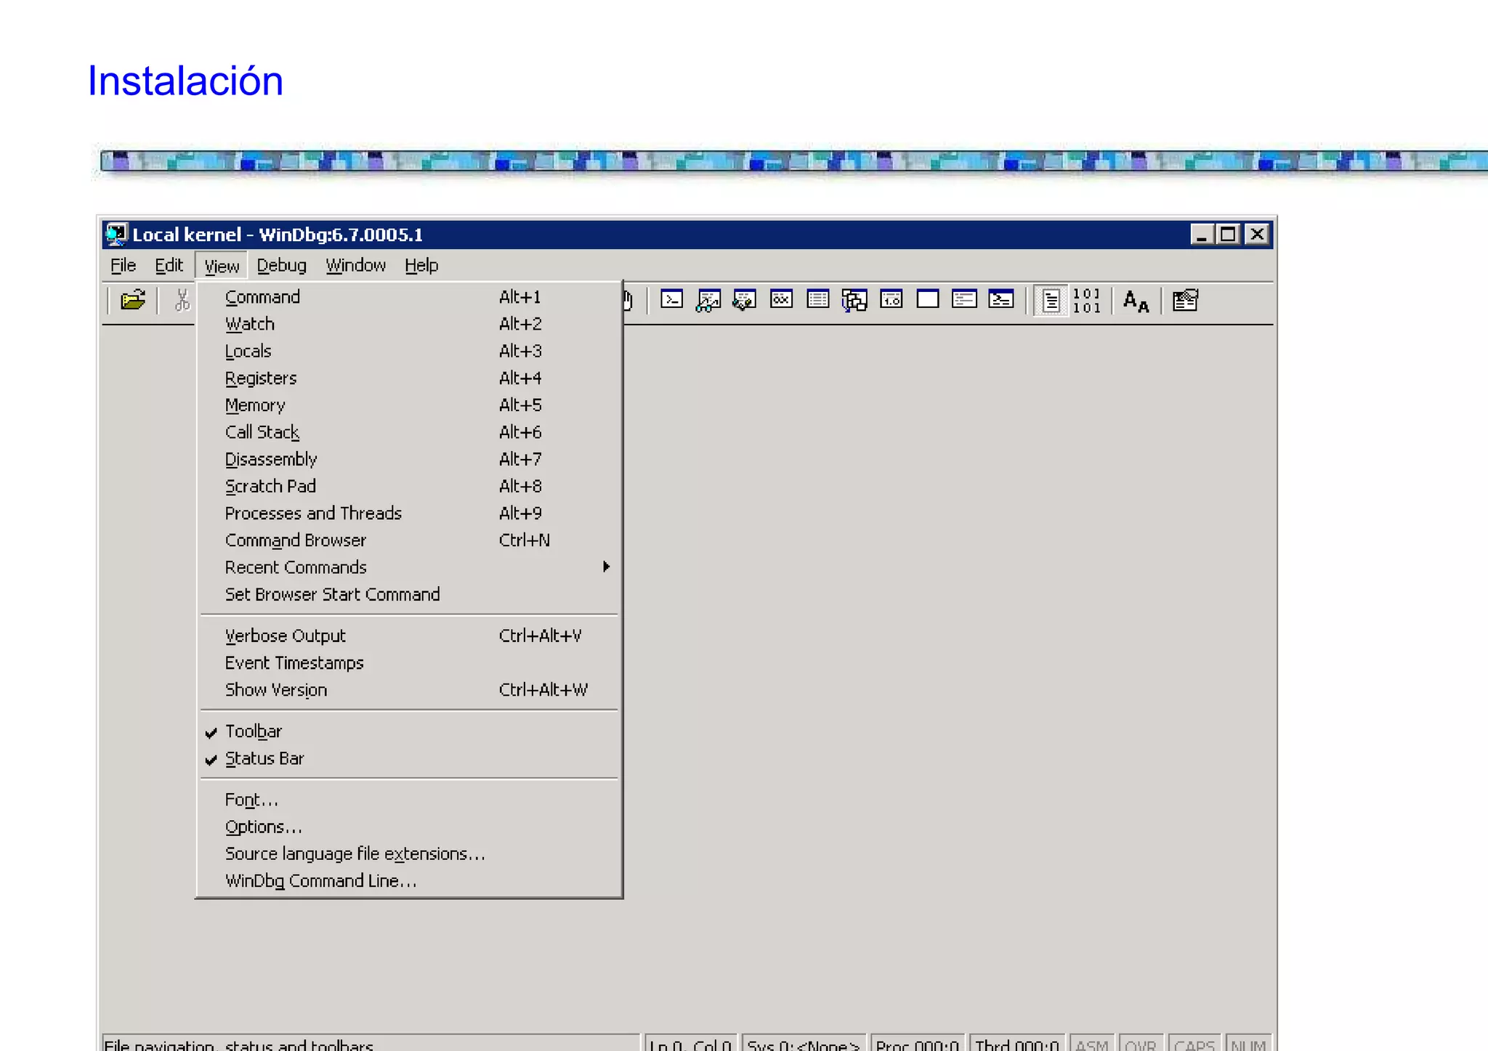Image resolution: width=1488 pixels, height=1051 pixels.
Task: Open the Debug menu
Action: 281,266
